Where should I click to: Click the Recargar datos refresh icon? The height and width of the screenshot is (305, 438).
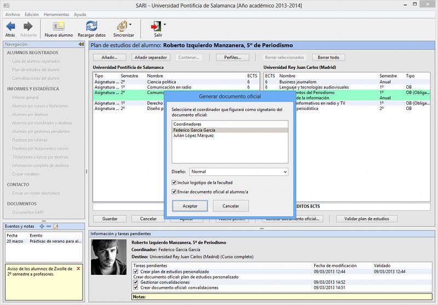pyautogui.click(x=91, y=26)
